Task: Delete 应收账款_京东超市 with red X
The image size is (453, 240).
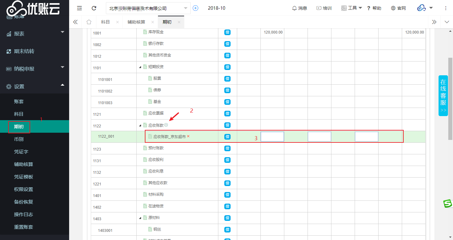Action: [188, 136]
